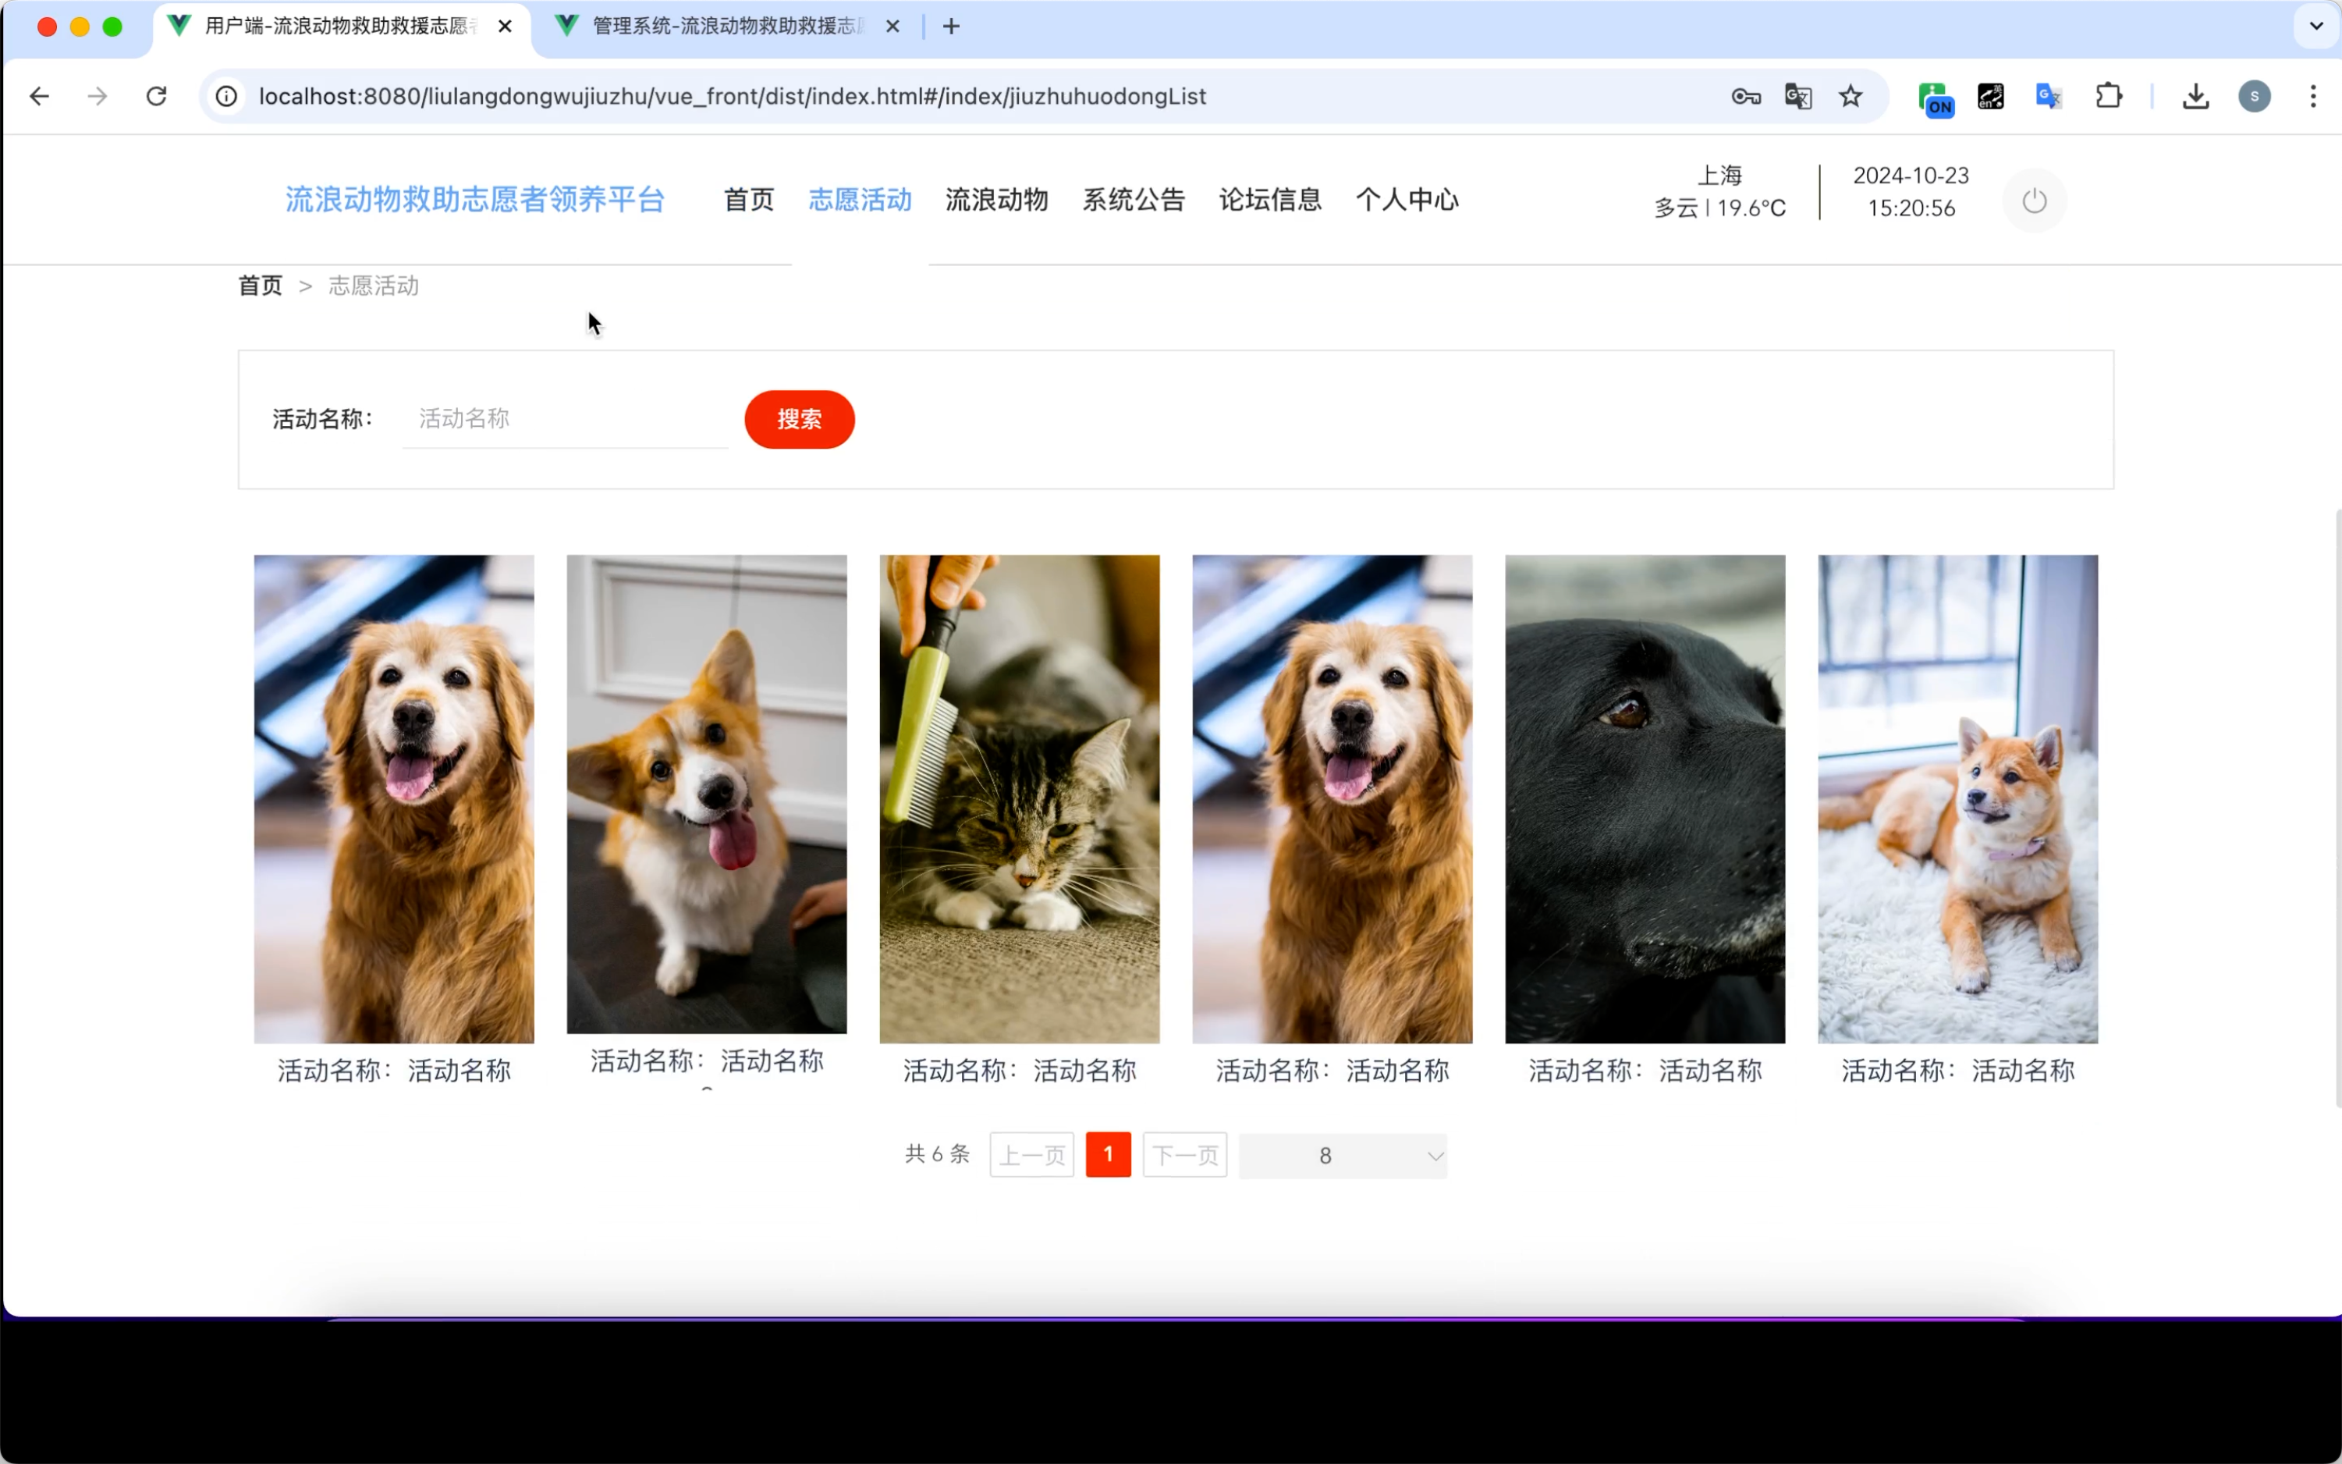The height and width of the screenshot is (1464, 2342).
Task: Click the back navigation arrow
Action: point(40,96)
